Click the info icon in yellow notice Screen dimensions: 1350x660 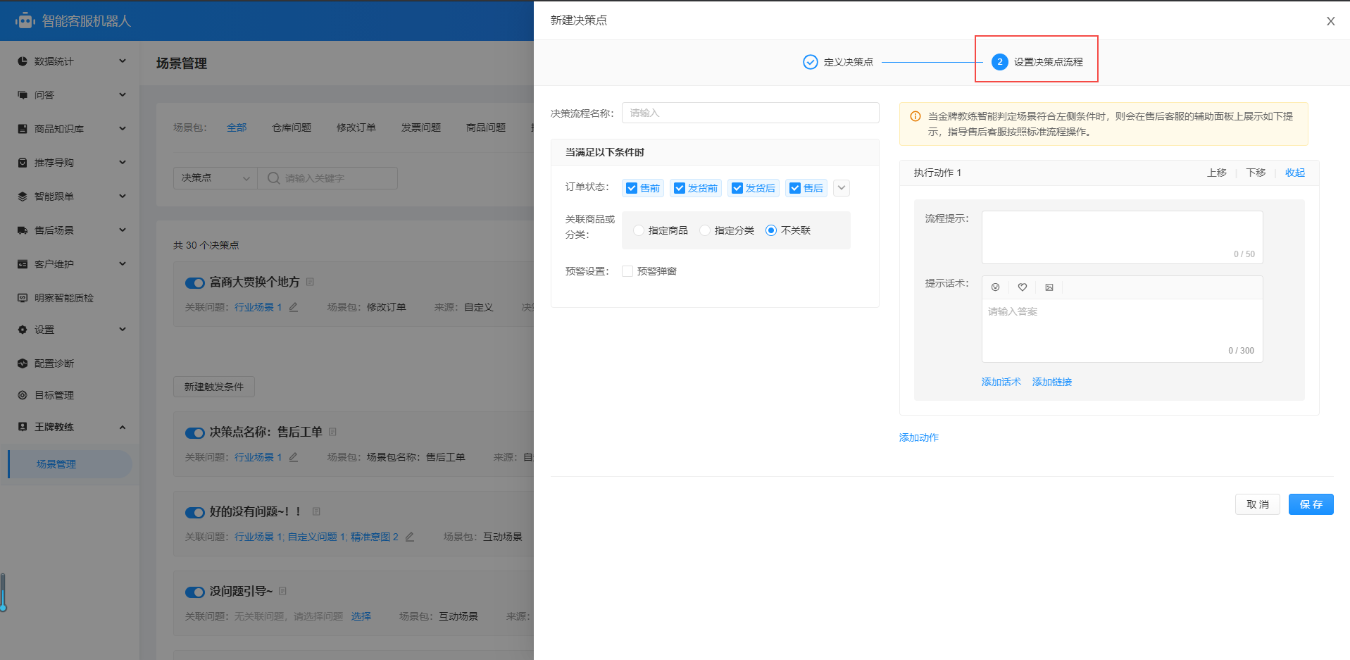[915, 116]
